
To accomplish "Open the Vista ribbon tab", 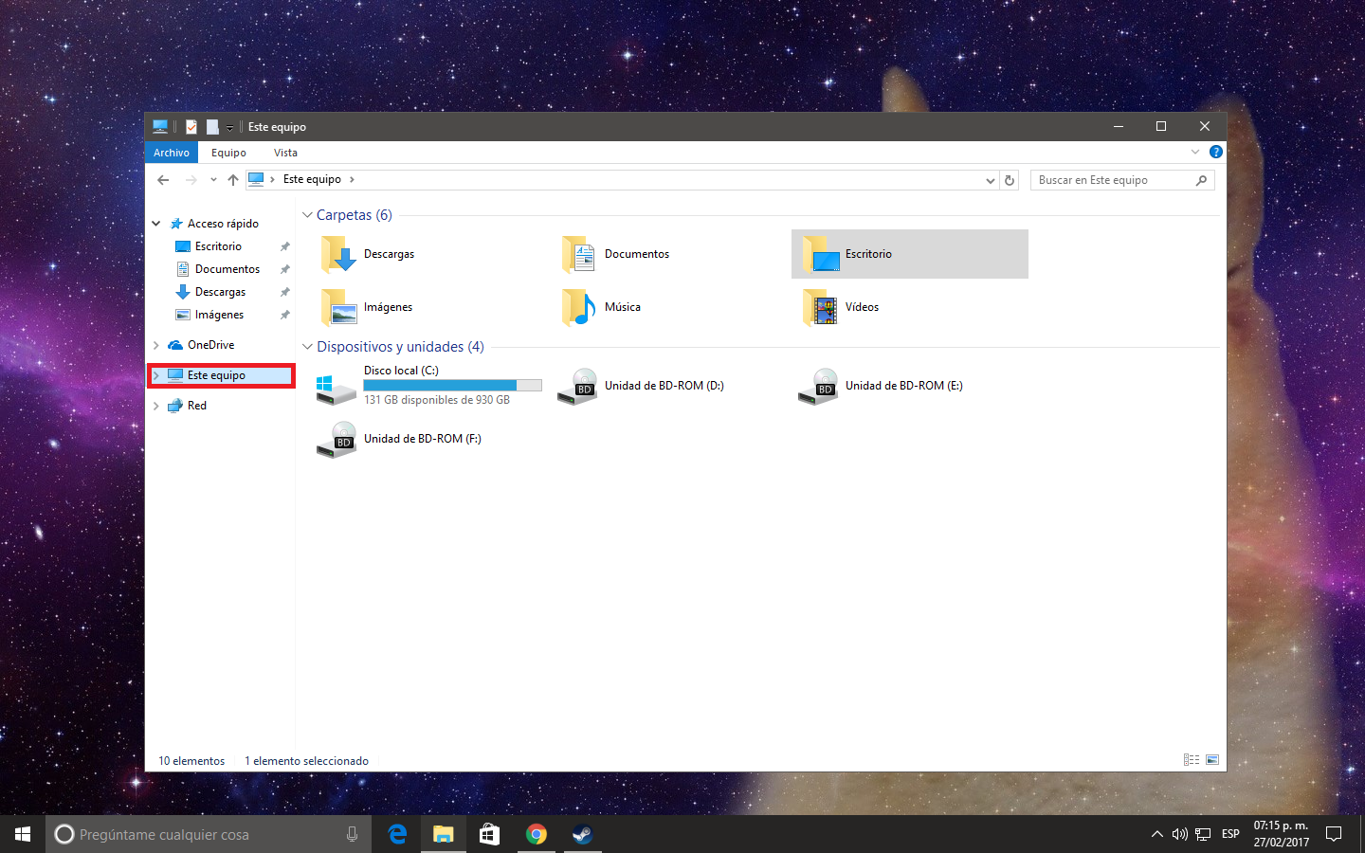I will (x=285, y=153).
